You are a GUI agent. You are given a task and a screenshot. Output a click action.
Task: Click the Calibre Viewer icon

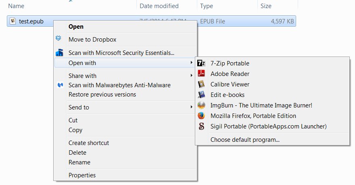click(201, 84)
